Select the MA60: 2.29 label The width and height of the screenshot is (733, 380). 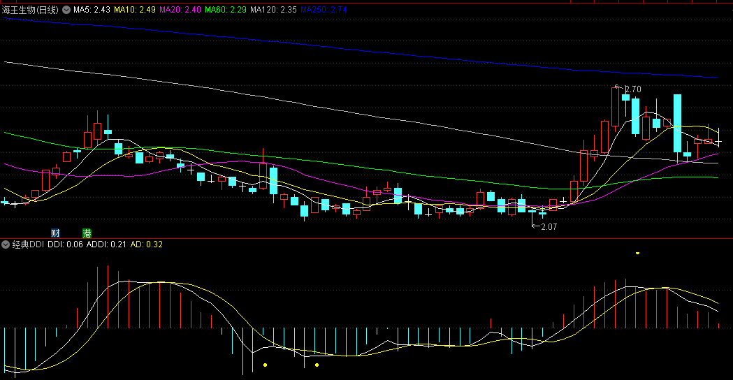pyautogui.click(x=225, y=10)
